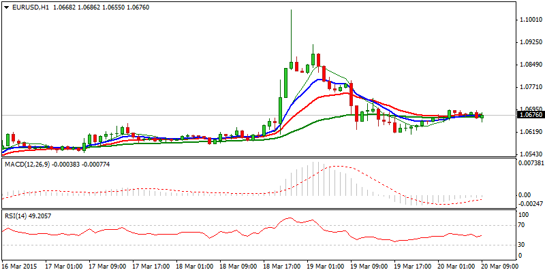This screenshot has width=545, height=272.
Task: Click the time label 19 Mar 09:00
Action: 369,265
